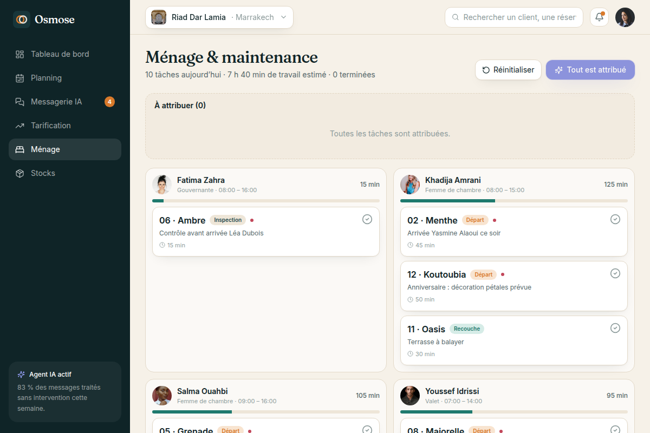This screenshot has width=650, height=433.
Task: Click the Recouche tag on 11 · Oasis
Action: tap(467, 329)
